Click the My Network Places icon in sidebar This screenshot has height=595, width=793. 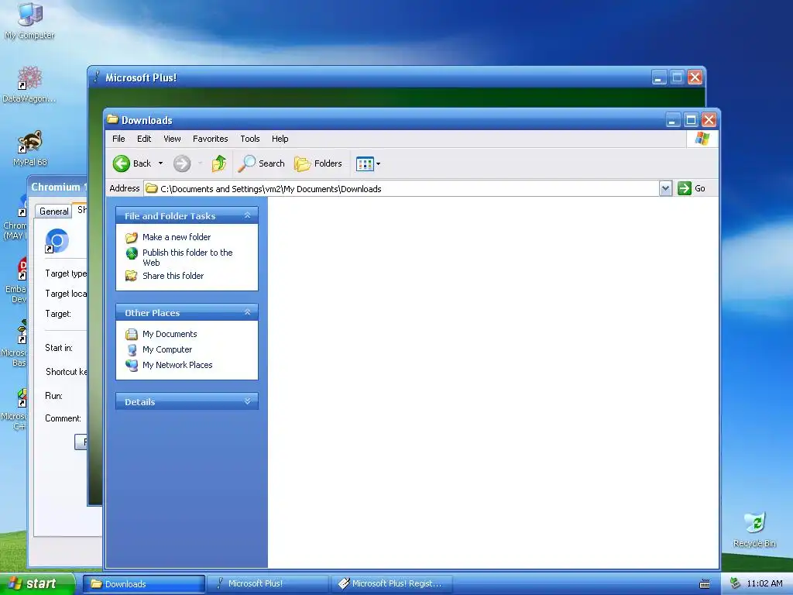(x=132, y=365)
